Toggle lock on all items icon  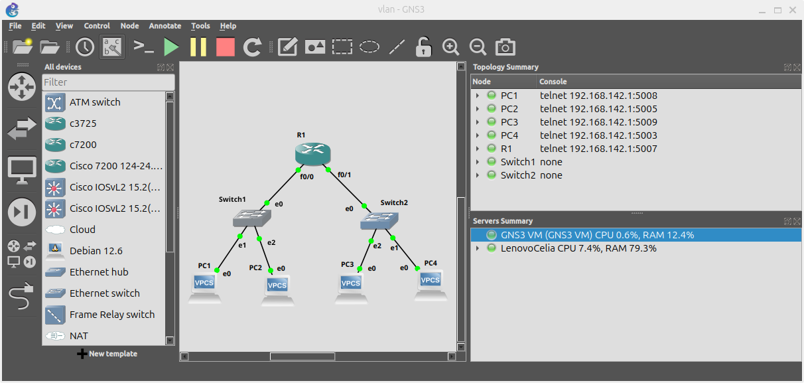[423, 47]
